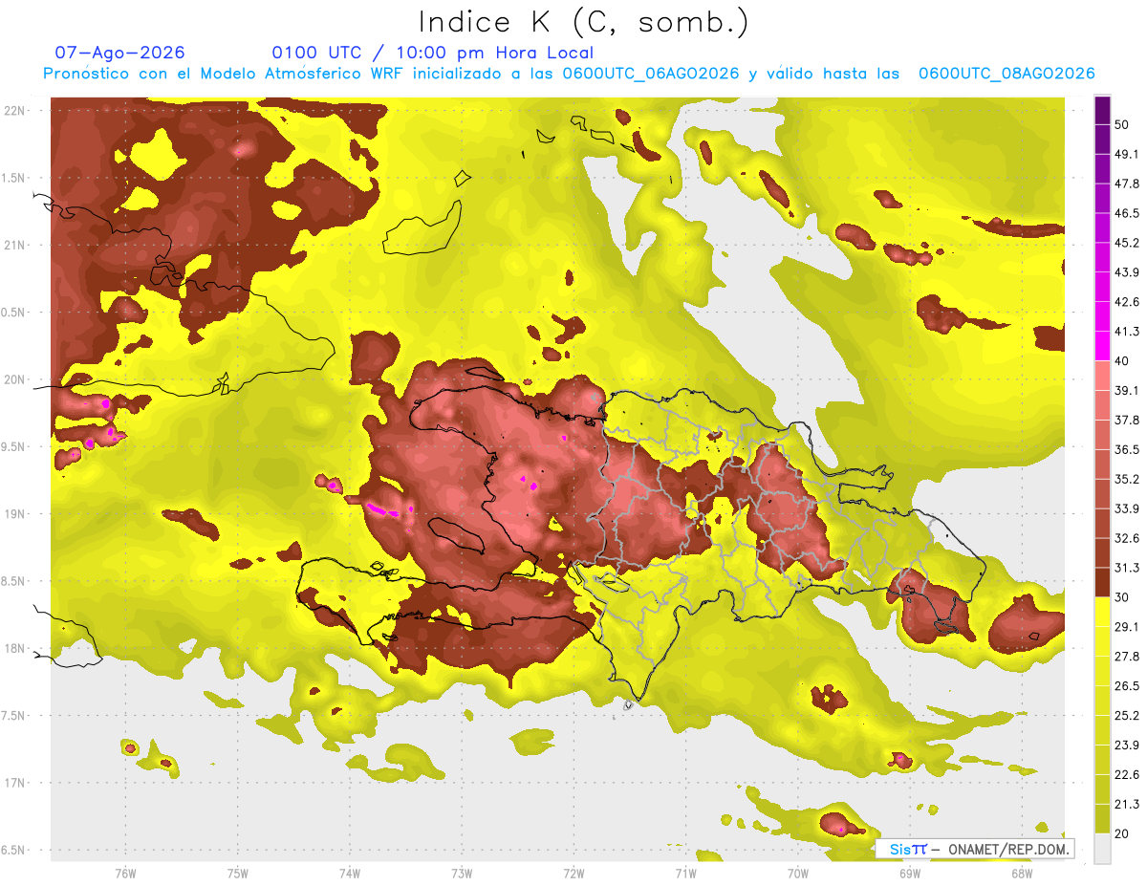
Task: Click the legend value '27.8'
Action: pos(1126,657)
